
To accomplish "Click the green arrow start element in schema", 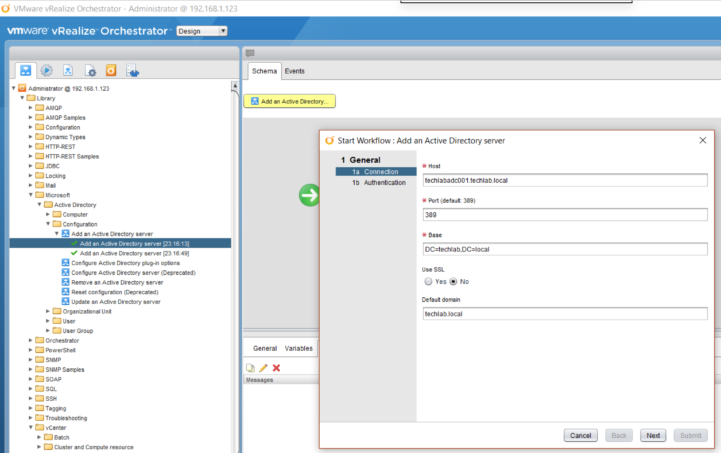I will (309, 195).
